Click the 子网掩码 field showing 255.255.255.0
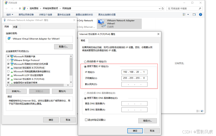The image size is (216, 136). (134, 78)
